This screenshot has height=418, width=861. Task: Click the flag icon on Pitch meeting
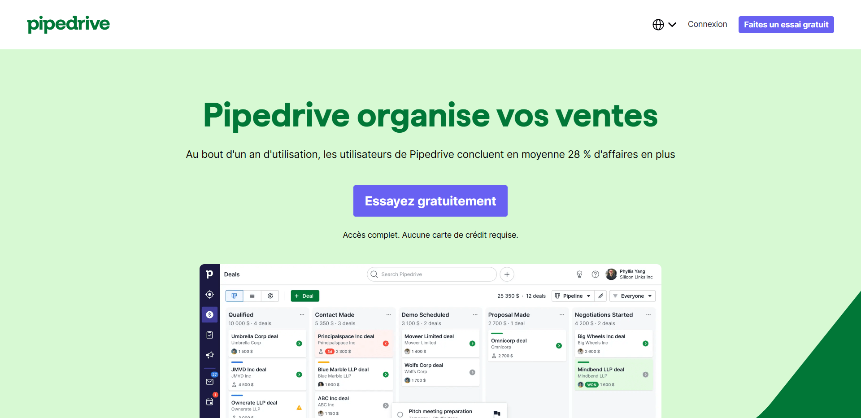point(496,414)
